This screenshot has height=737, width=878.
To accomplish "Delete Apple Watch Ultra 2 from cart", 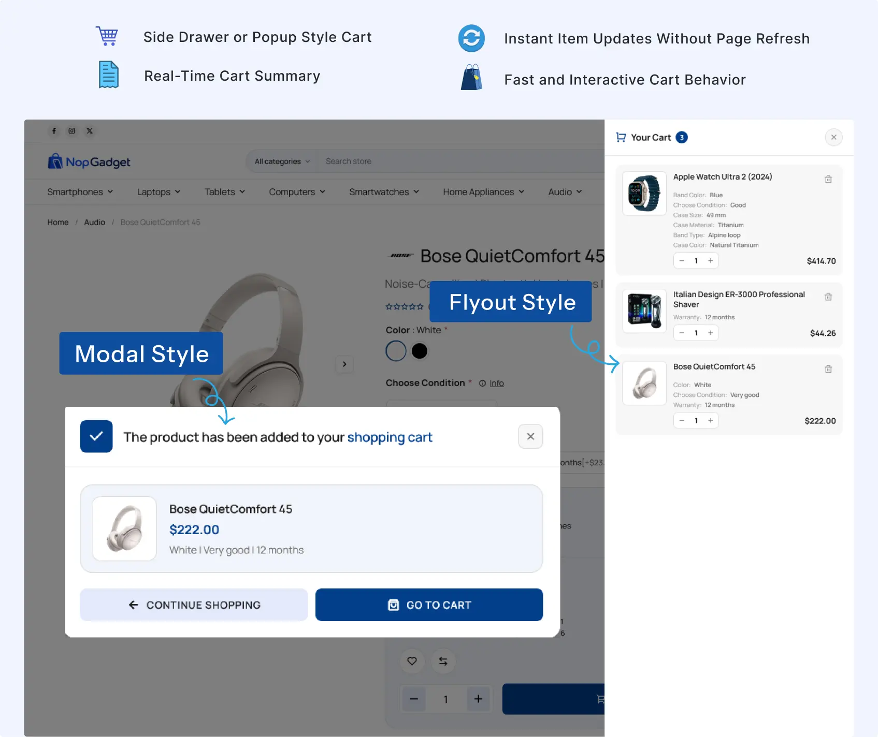I will 828,179.
